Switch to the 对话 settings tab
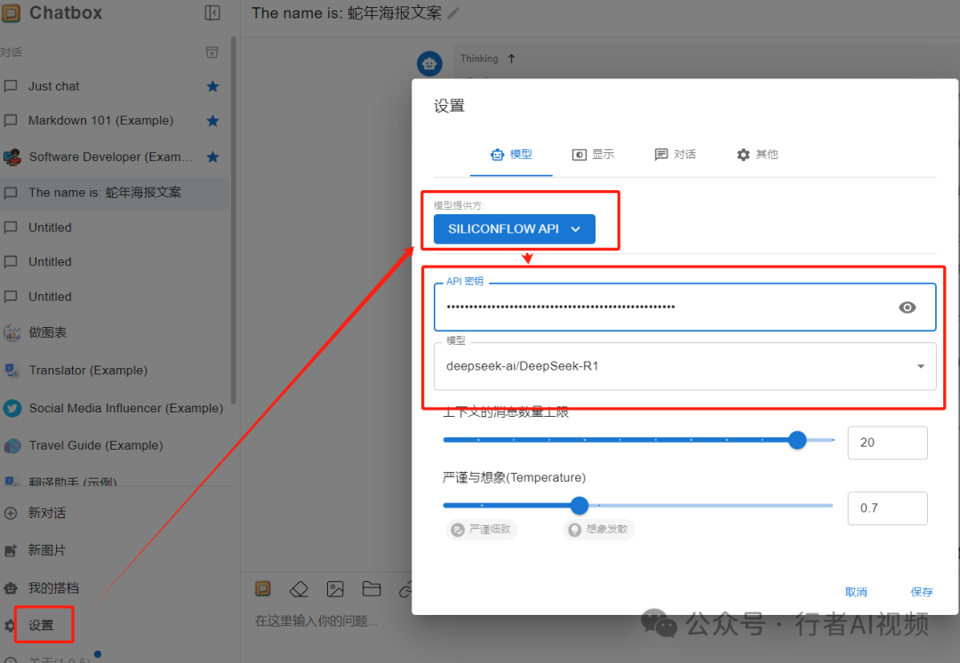This screenshot has height=663, width=960. (x=676, y=155)
